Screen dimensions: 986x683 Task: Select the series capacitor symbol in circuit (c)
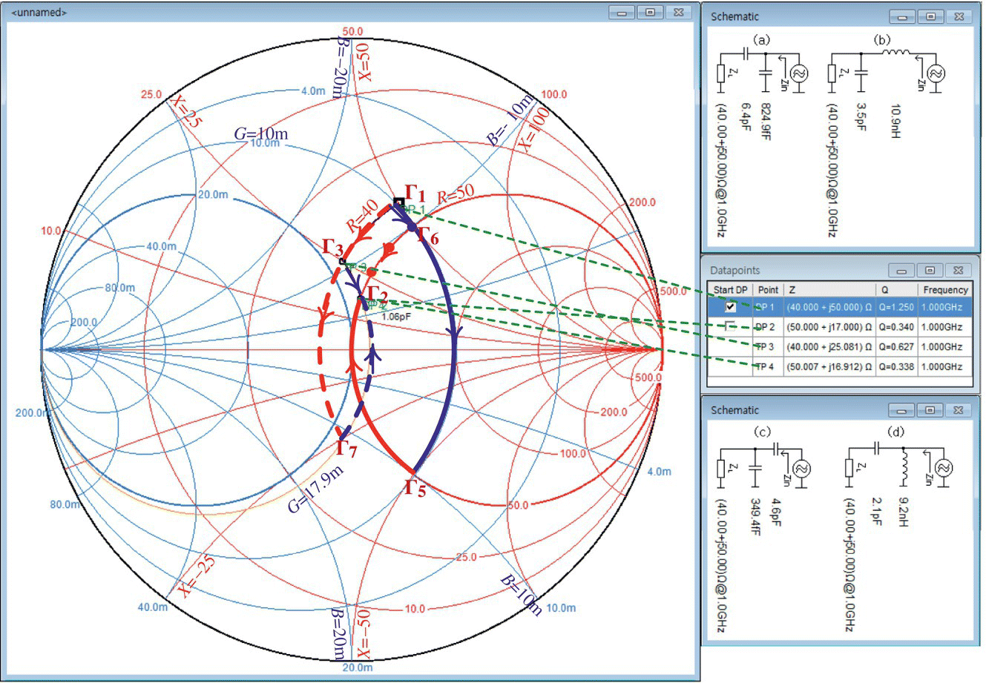pos(776,449)
